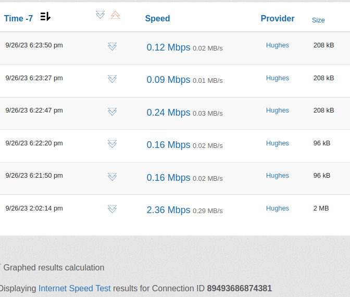Sort results by the Time -7 column

coord(18,18)
